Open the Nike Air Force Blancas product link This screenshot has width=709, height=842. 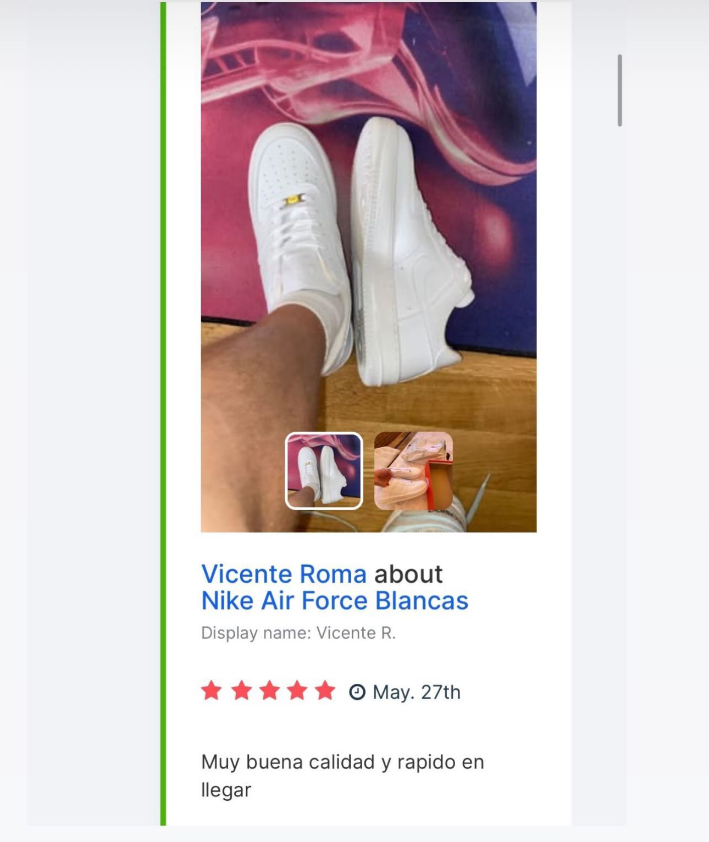(x=335, y=601)
